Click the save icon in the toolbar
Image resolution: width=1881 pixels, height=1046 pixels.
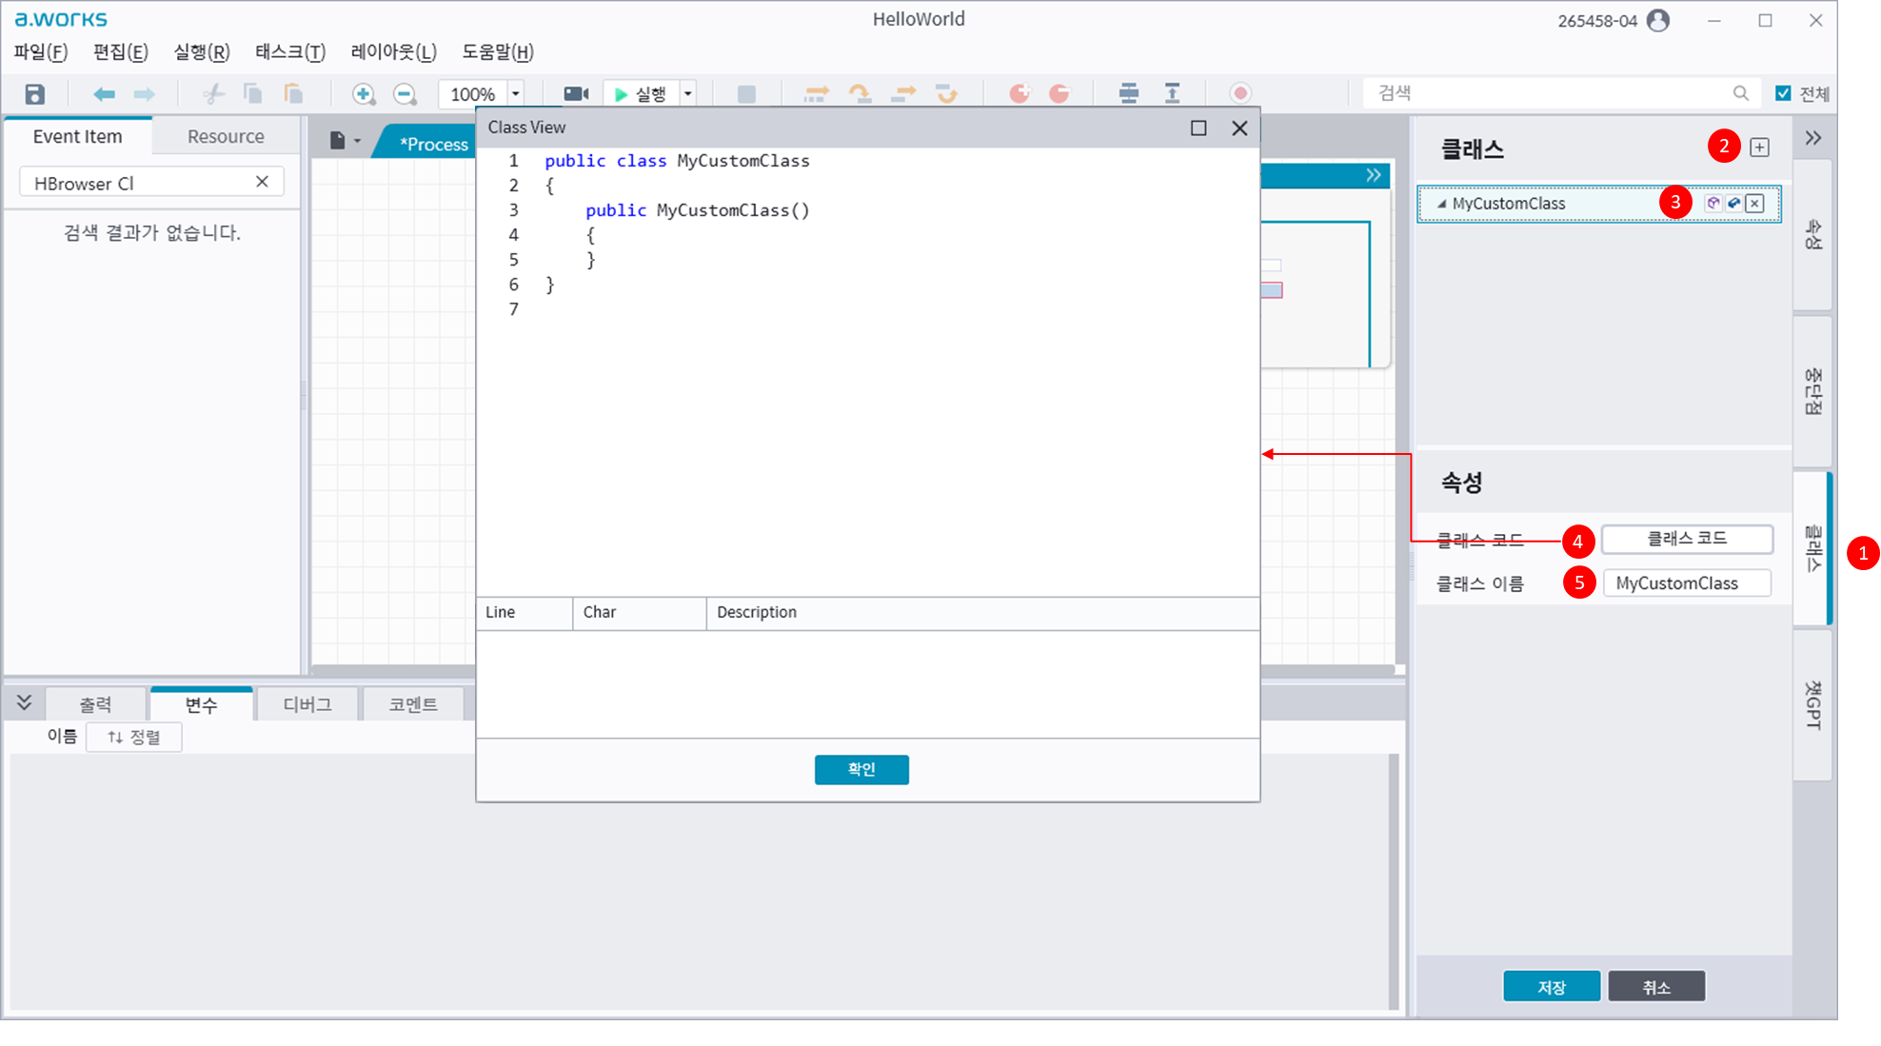click(x=35, y=94)
